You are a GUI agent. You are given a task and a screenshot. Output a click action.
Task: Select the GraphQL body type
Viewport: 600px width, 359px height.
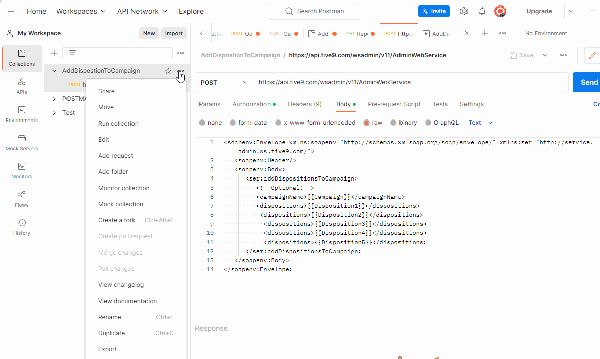click(x=428, y=123)
